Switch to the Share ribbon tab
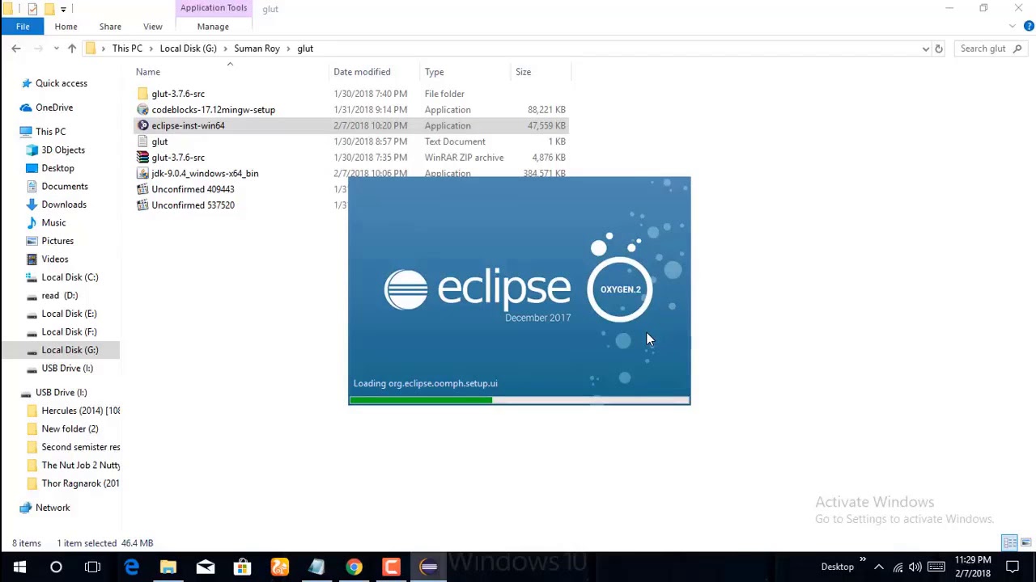1036x582 pixels. click(110, 27)
